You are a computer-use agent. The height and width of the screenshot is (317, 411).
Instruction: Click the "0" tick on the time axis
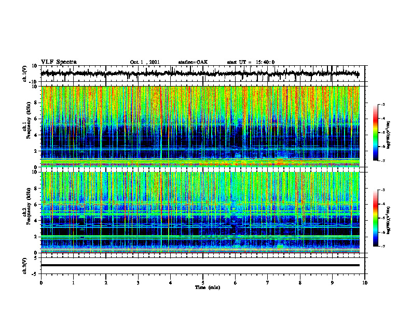[41, 283]
